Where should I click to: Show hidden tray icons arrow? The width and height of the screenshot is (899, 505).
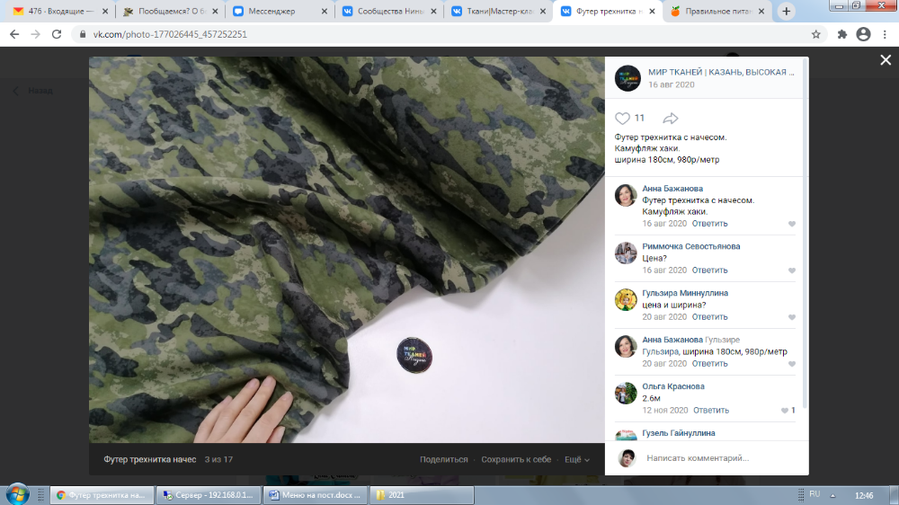point(832,495)
